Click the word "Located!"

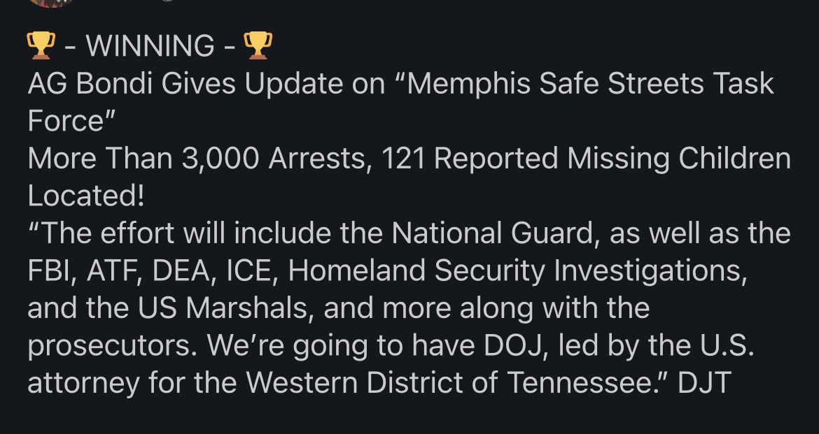pyautogui.click(x=85, y=197)
